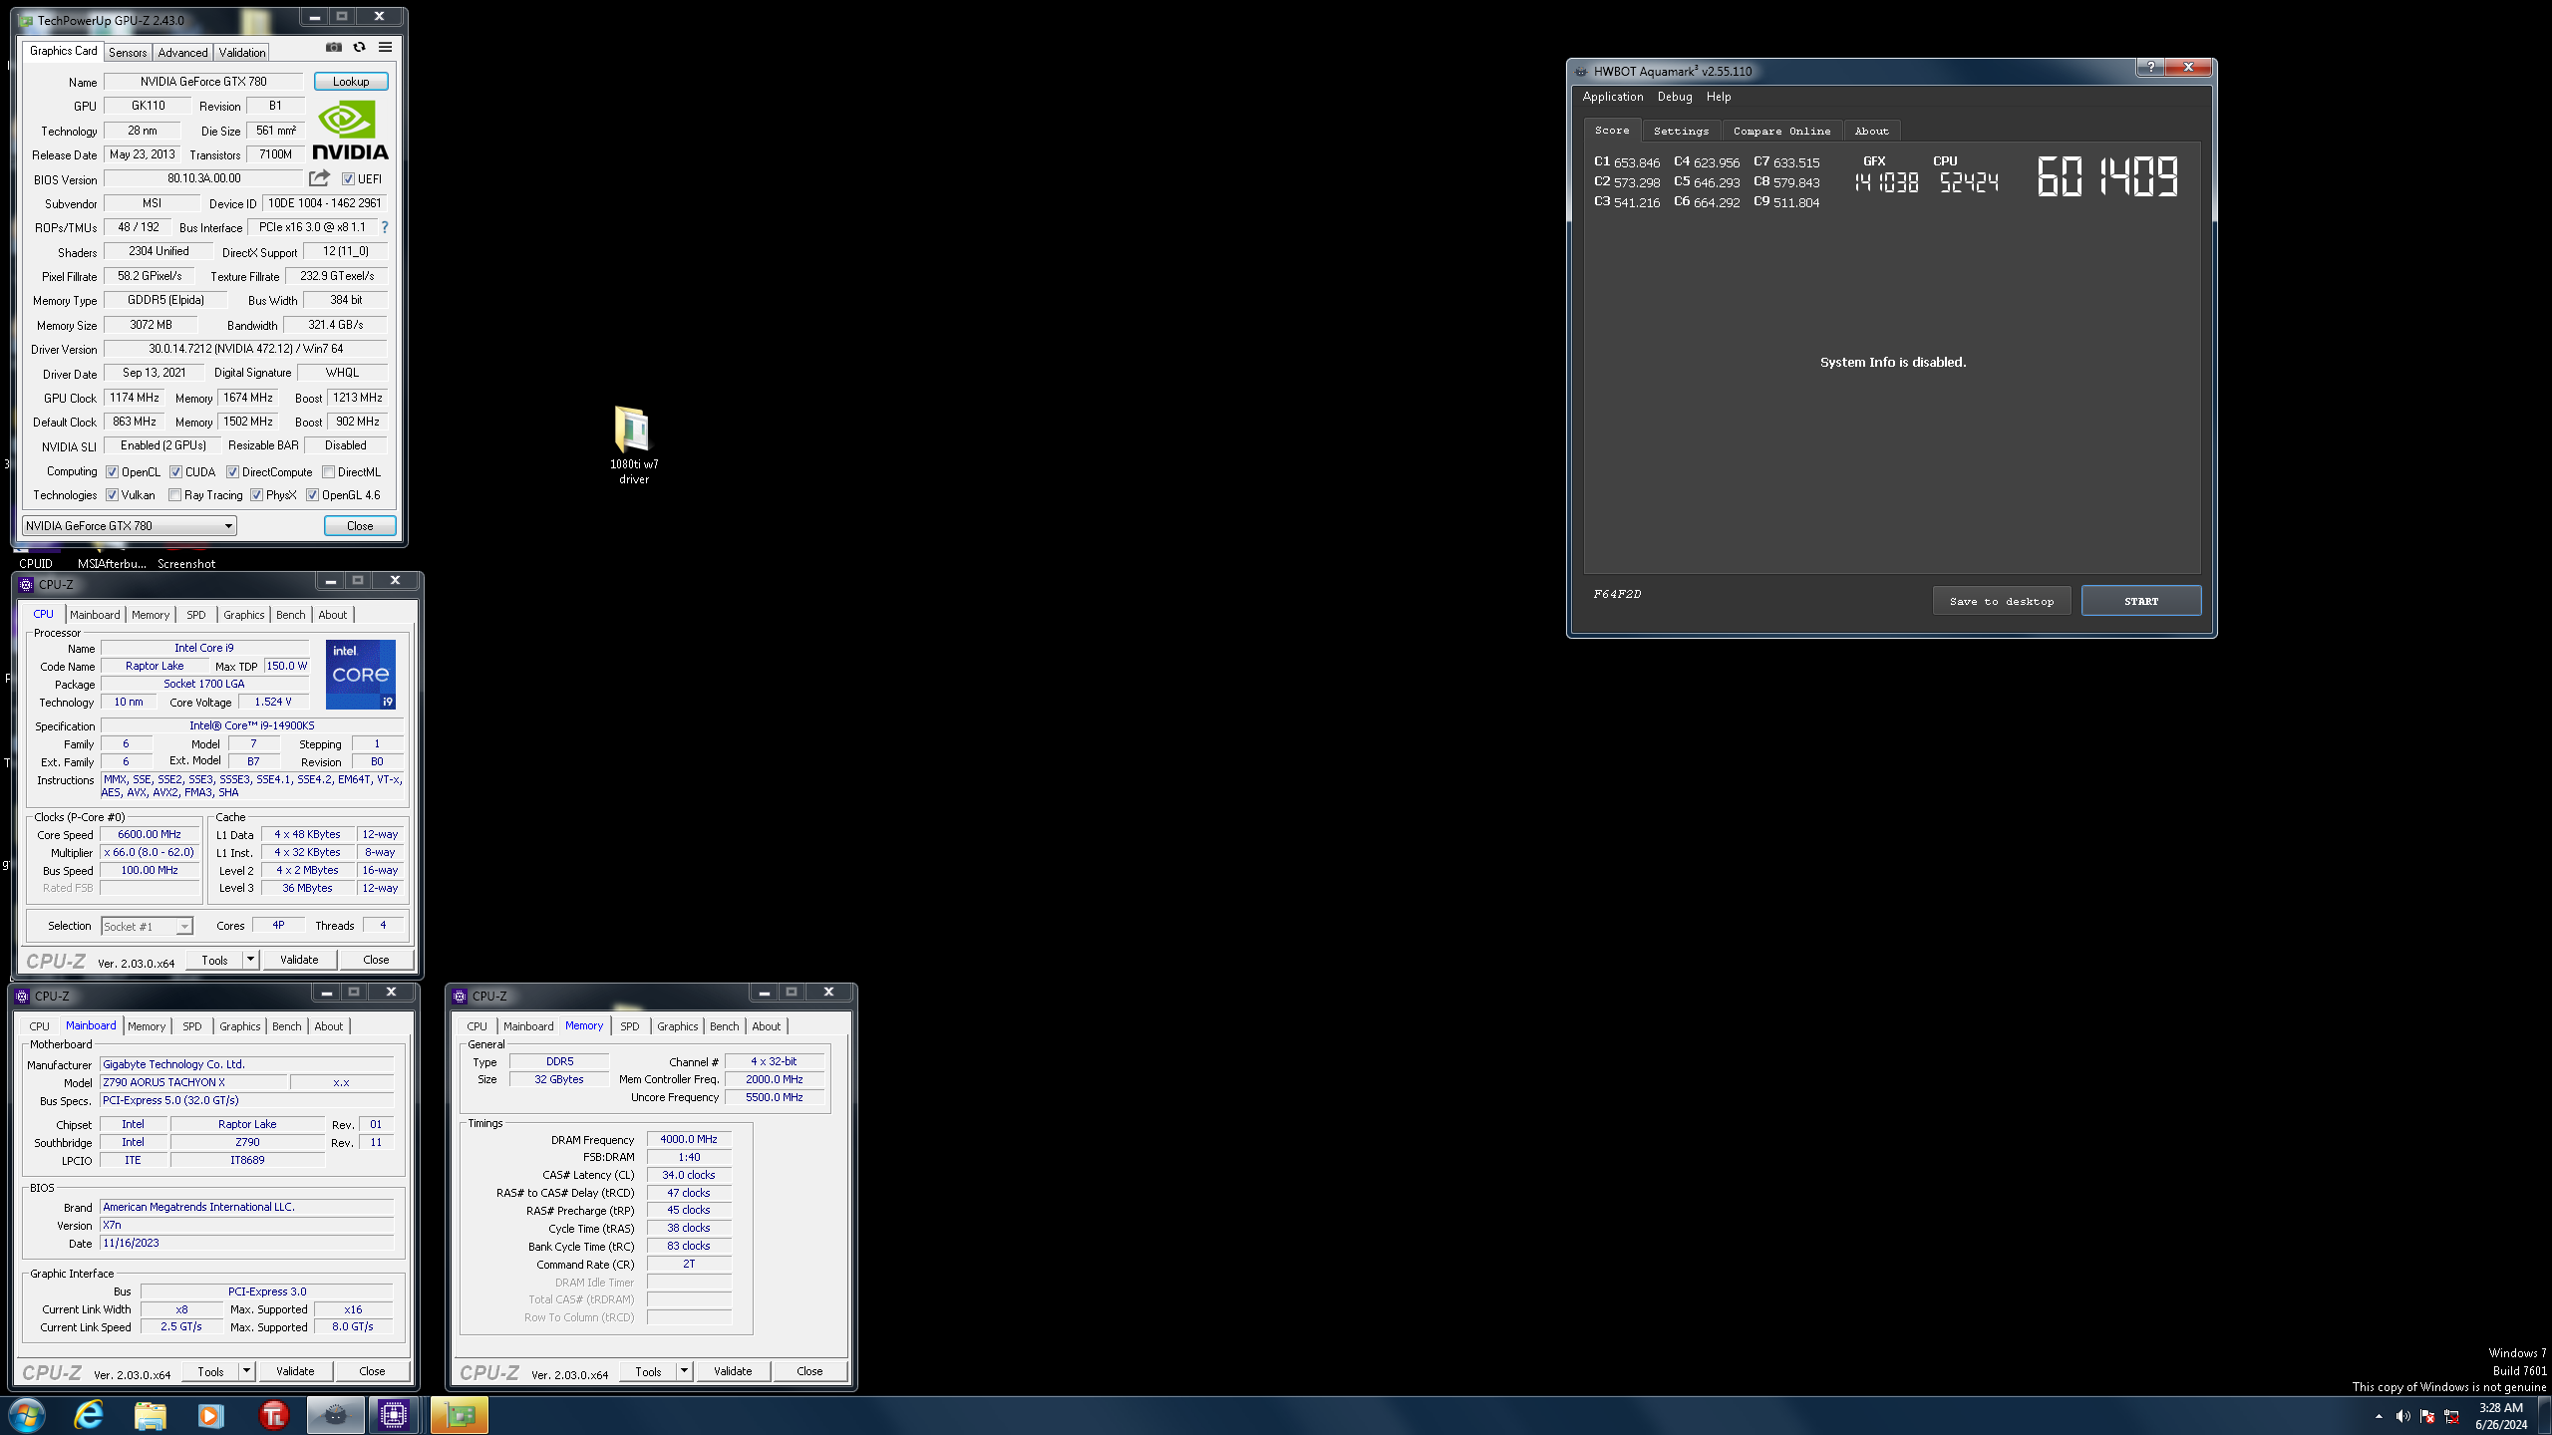The width and height of the screenshot is (2552, 1435).
Task: Open the Aquamark Application menu
Action: pyautogui.click(x=1613, y=97)
